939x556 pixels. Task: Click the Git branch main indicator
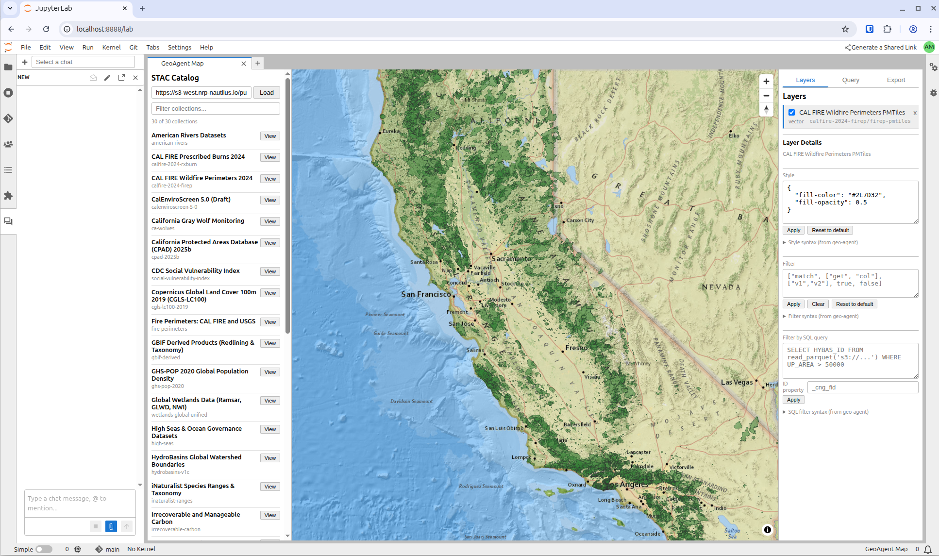[107, 549]
